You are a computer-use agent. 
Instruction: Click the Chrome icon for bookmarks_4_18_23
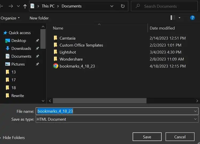coord(56,66)
